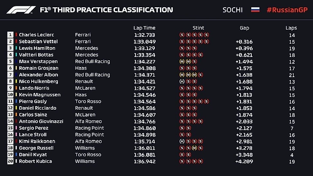The width and height of the screenshot is (313, 176).
Task: Click the Stint column header
Action: tap(199, 28)
